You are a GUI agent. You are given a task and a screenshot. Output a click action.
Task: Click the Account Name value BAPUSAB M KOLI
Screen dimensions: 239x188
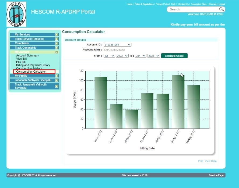(x=114, y=50)
